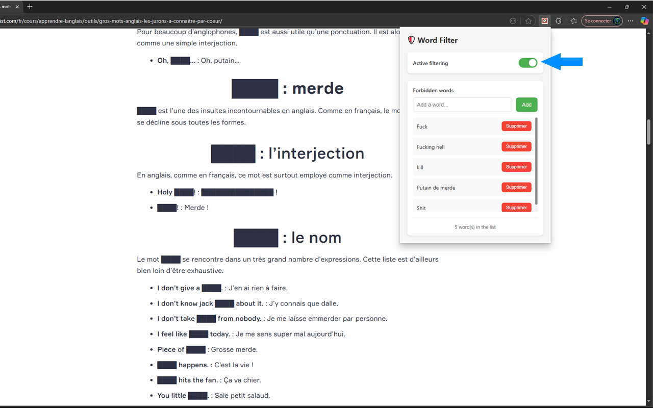Click the green Add button
Image resolution: width=653 pixels, height=408 pixels.
click(x=526, y=104)
